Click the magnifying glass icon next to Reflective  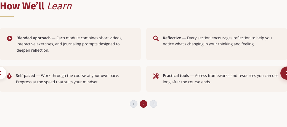click(x=156, y=38)
